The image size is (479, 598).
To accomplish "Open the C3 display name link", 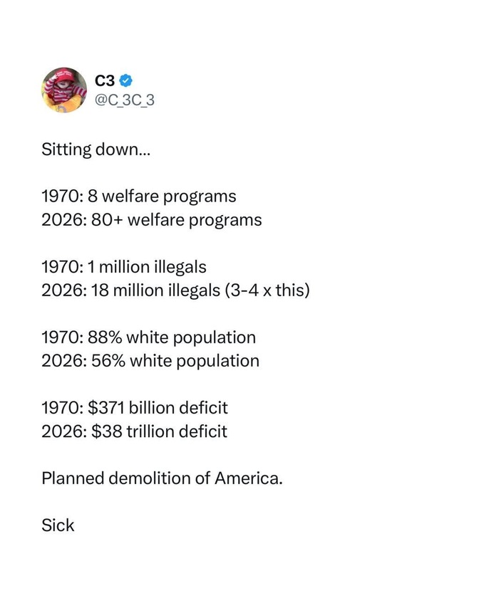I will (x=105, y=79).
